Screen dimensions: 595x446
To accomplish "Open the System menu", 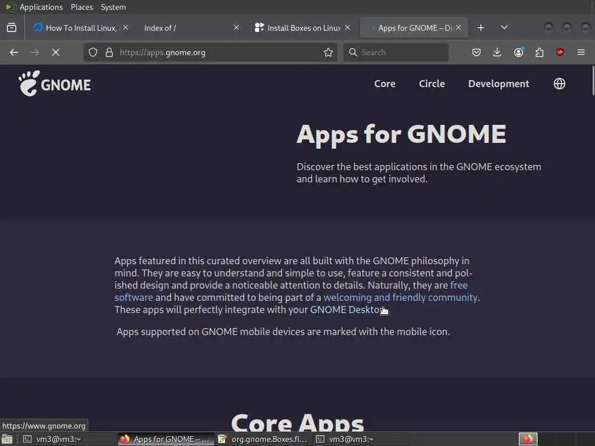I will click(113, 7).
